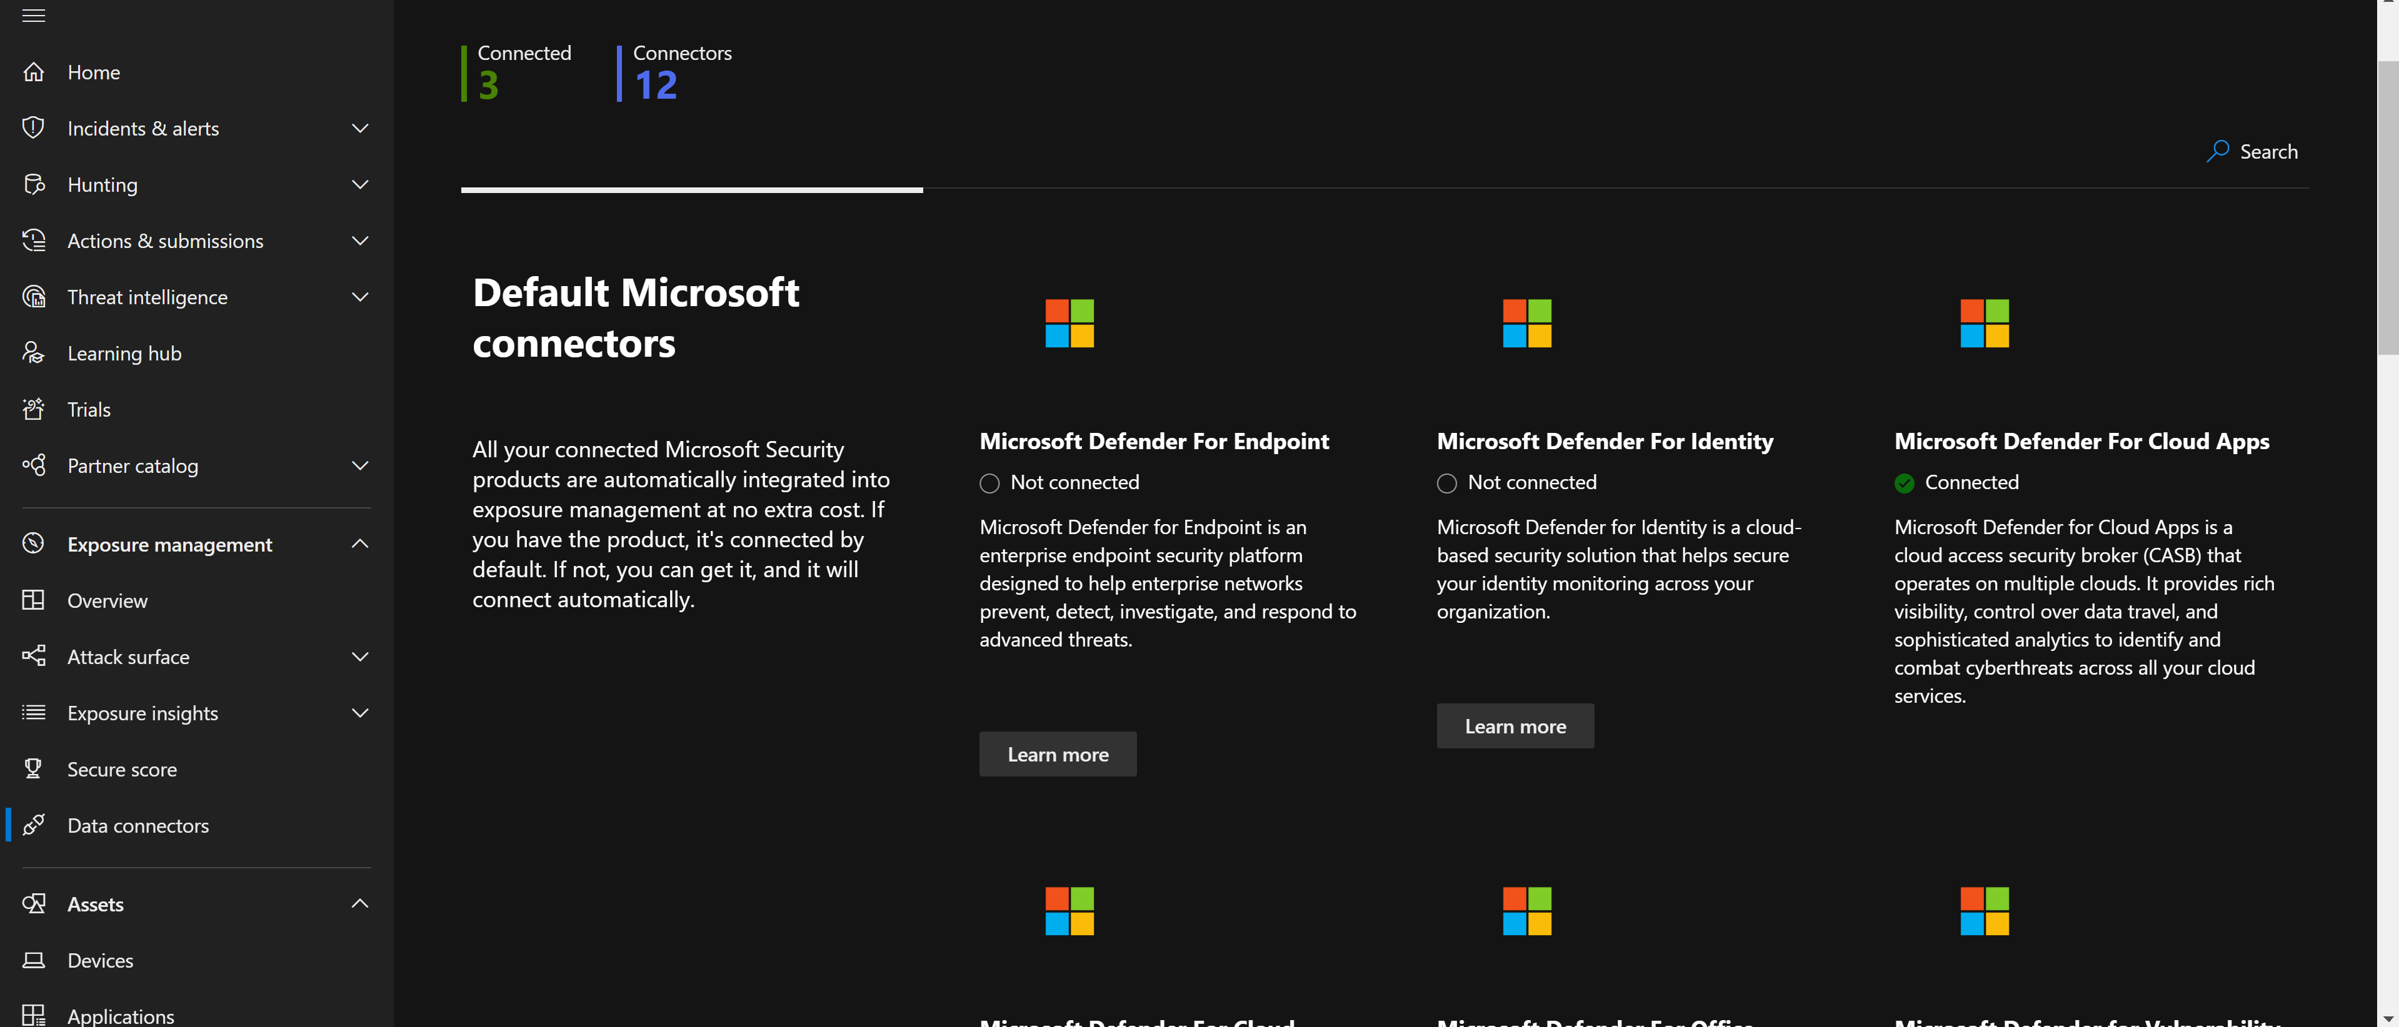Click the Connected status text for Cloud Apps
Screen dimensions: 2399x1027
1971,482
